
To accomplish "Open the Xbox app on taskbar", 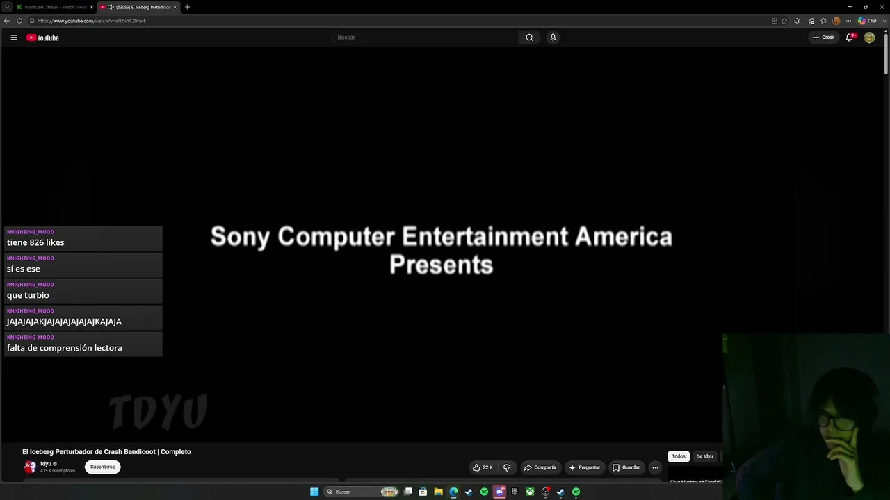I will 530,492.
